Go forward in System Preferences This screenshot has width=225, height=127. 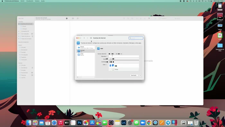click(87, 38)
